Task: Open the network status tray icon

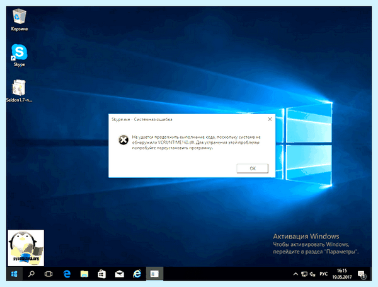Action: pyautogui.click(x=304, y=274)
